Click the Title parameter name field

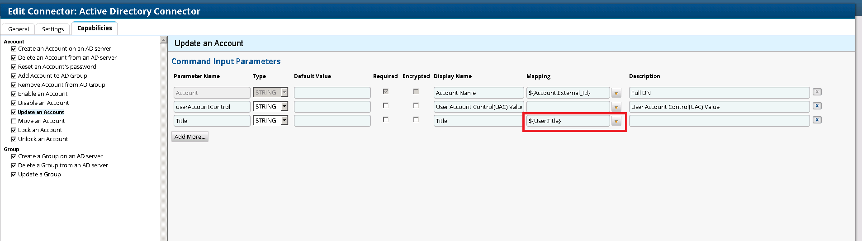(x=212, y=121)
